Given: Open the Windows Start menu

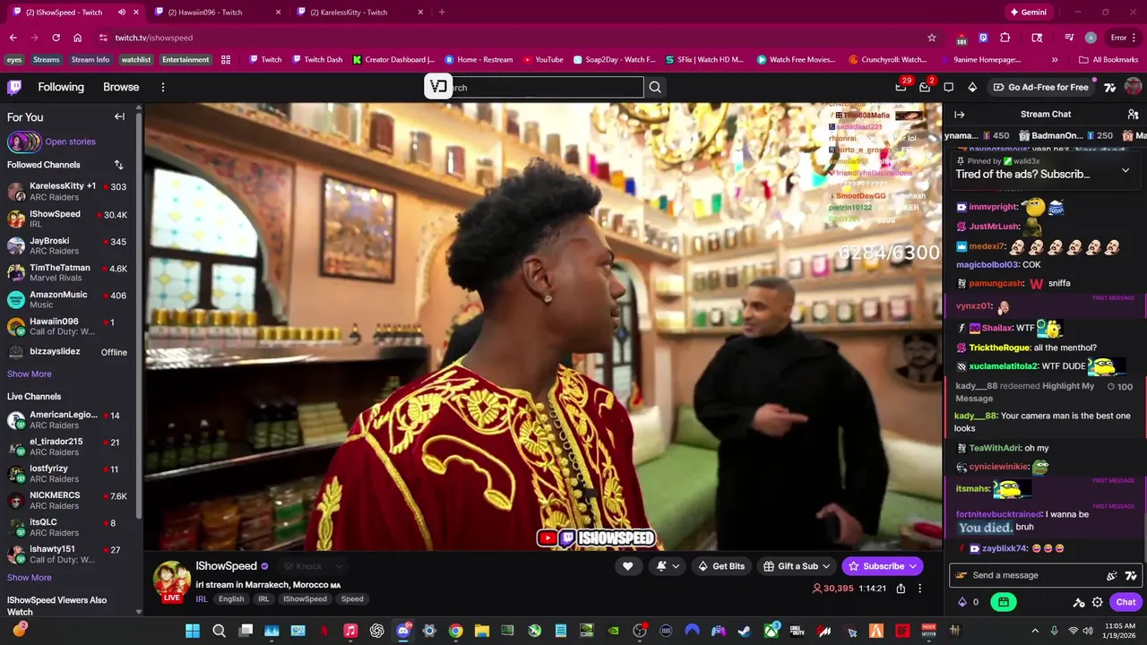Looking at the screenshot, I should 193,631.
